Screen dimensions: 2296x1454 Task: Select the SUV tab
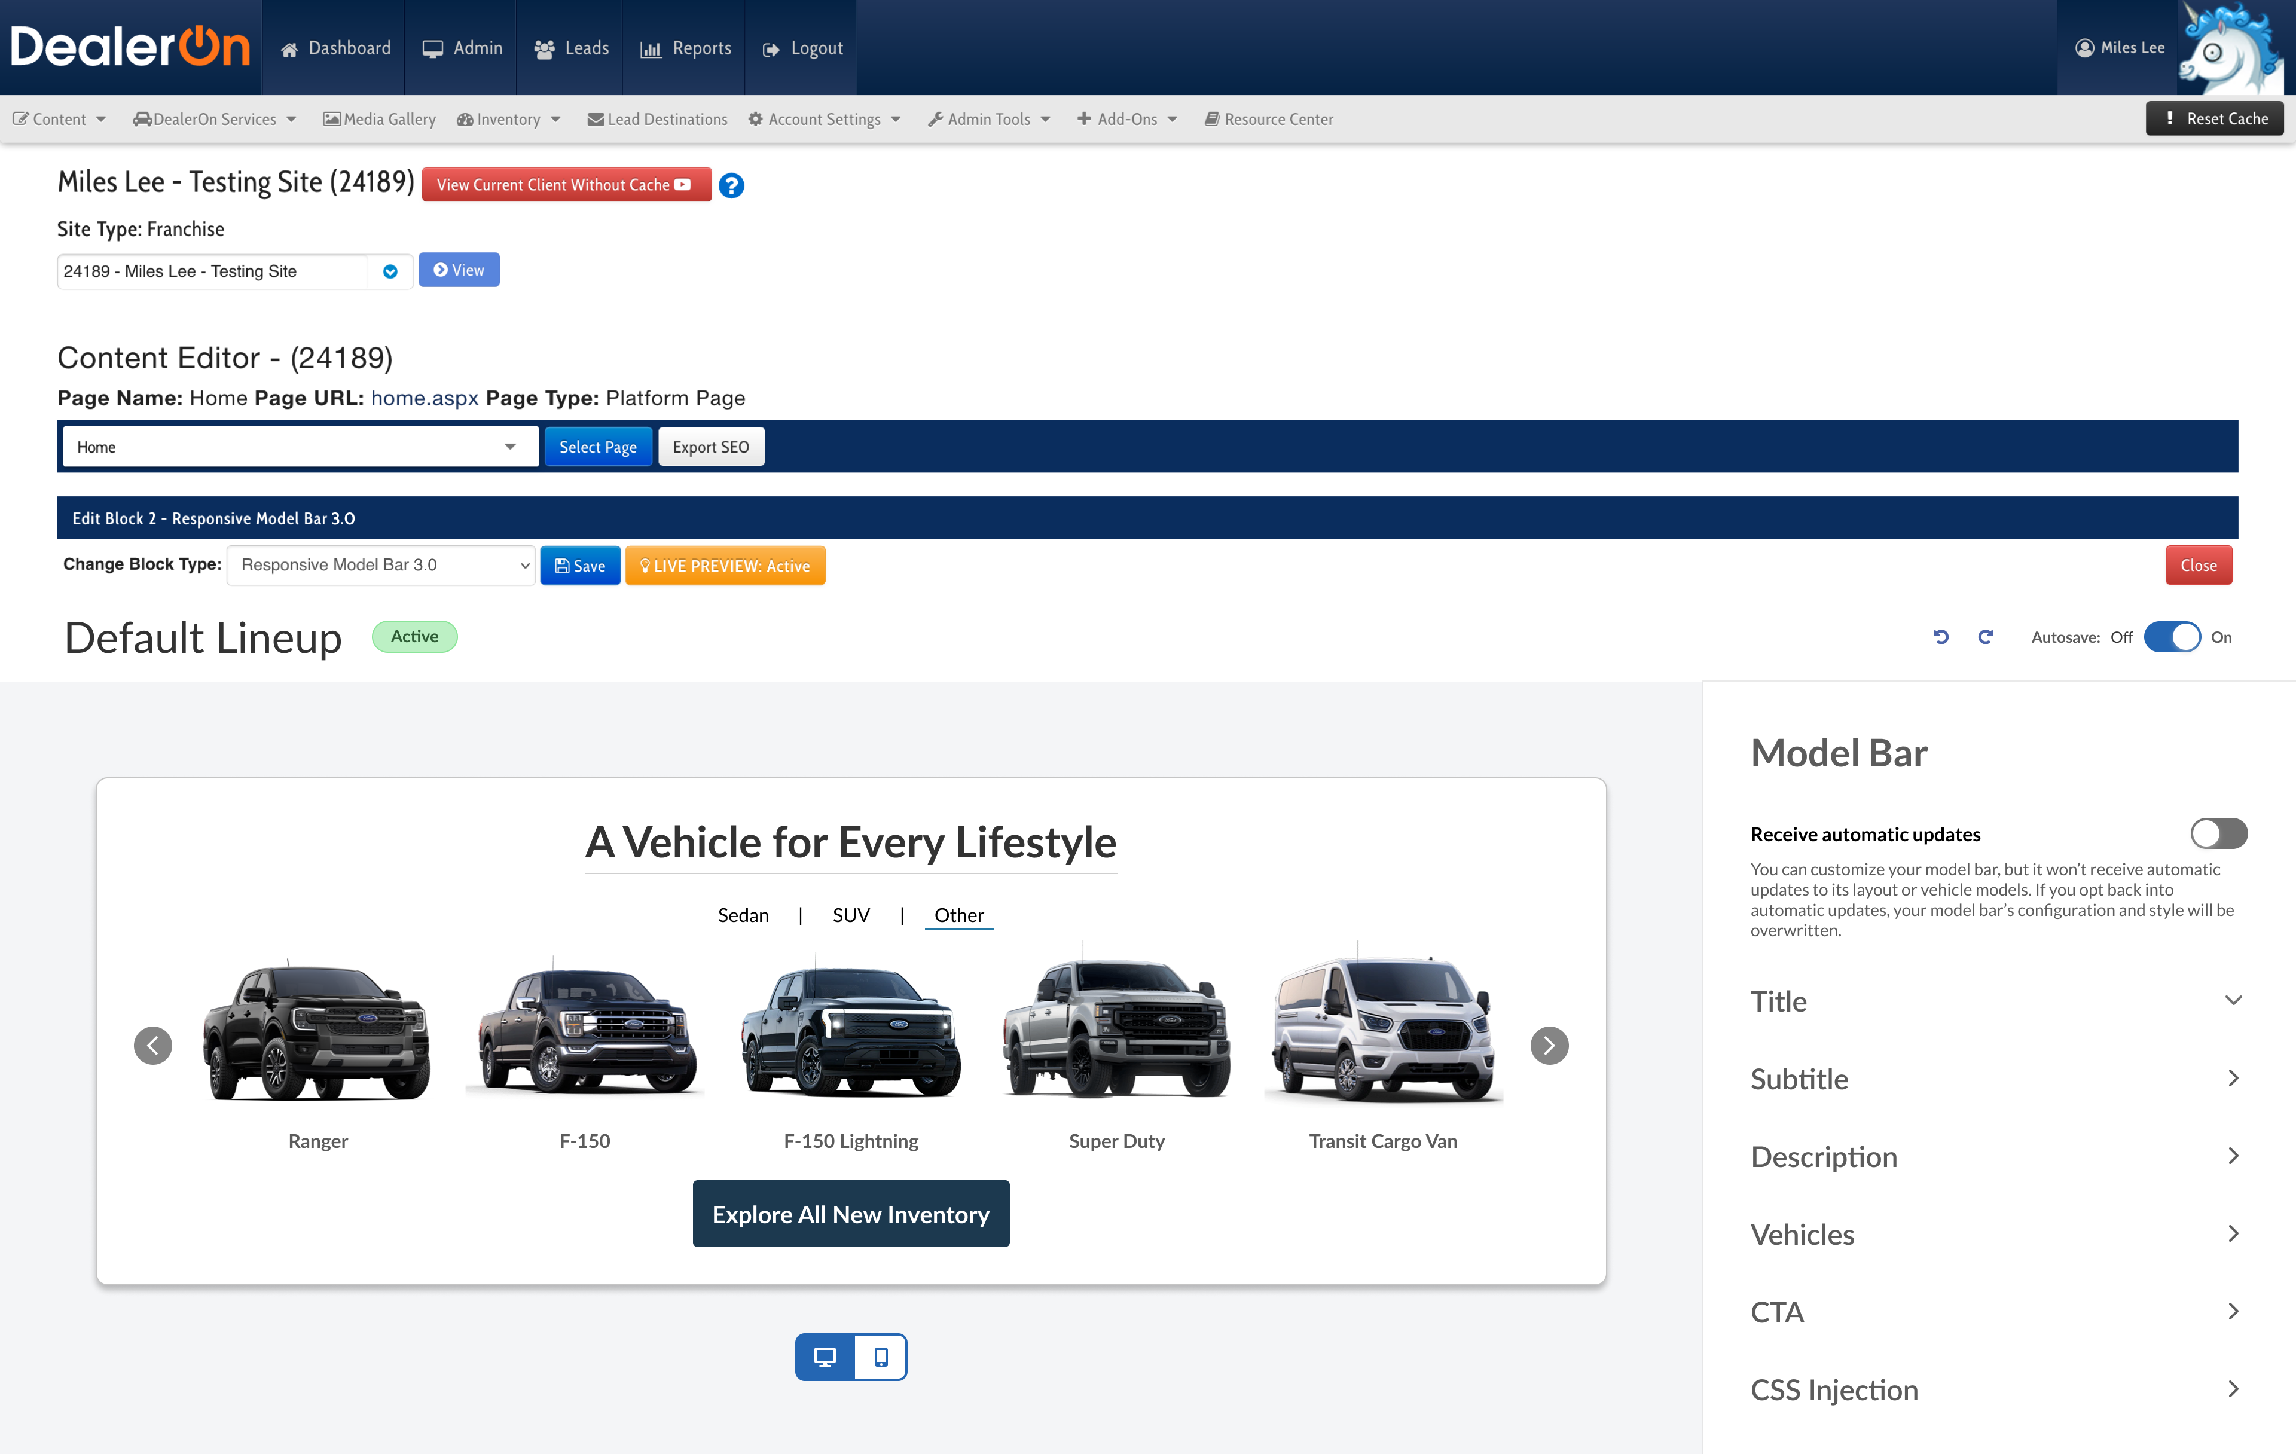[850, 915]
